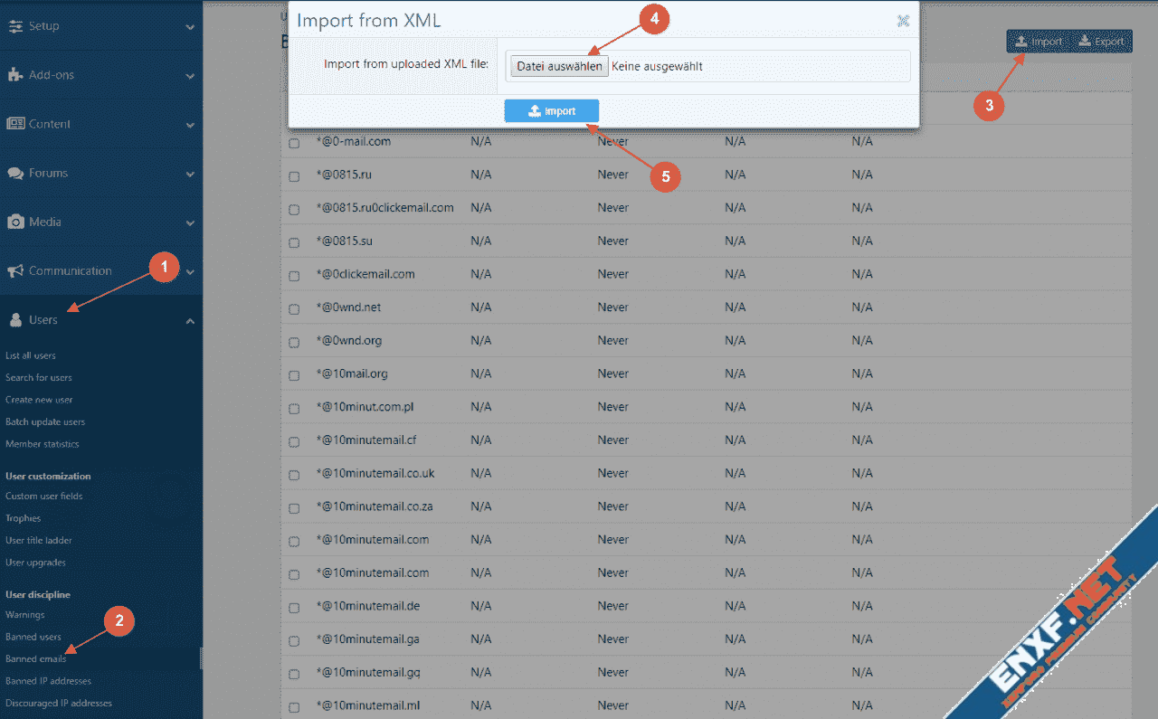
Task: Go to Custom user fields
Action: (x=43, y=496)
